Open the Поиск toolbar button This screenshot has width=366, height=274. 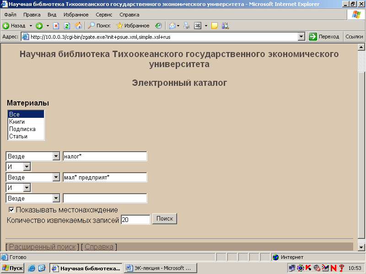(x=99, y=26)
